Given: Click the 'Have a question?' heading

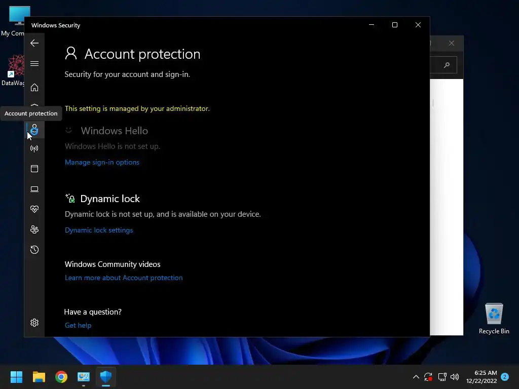Looking at the screenshot, I should click(93, 312).
